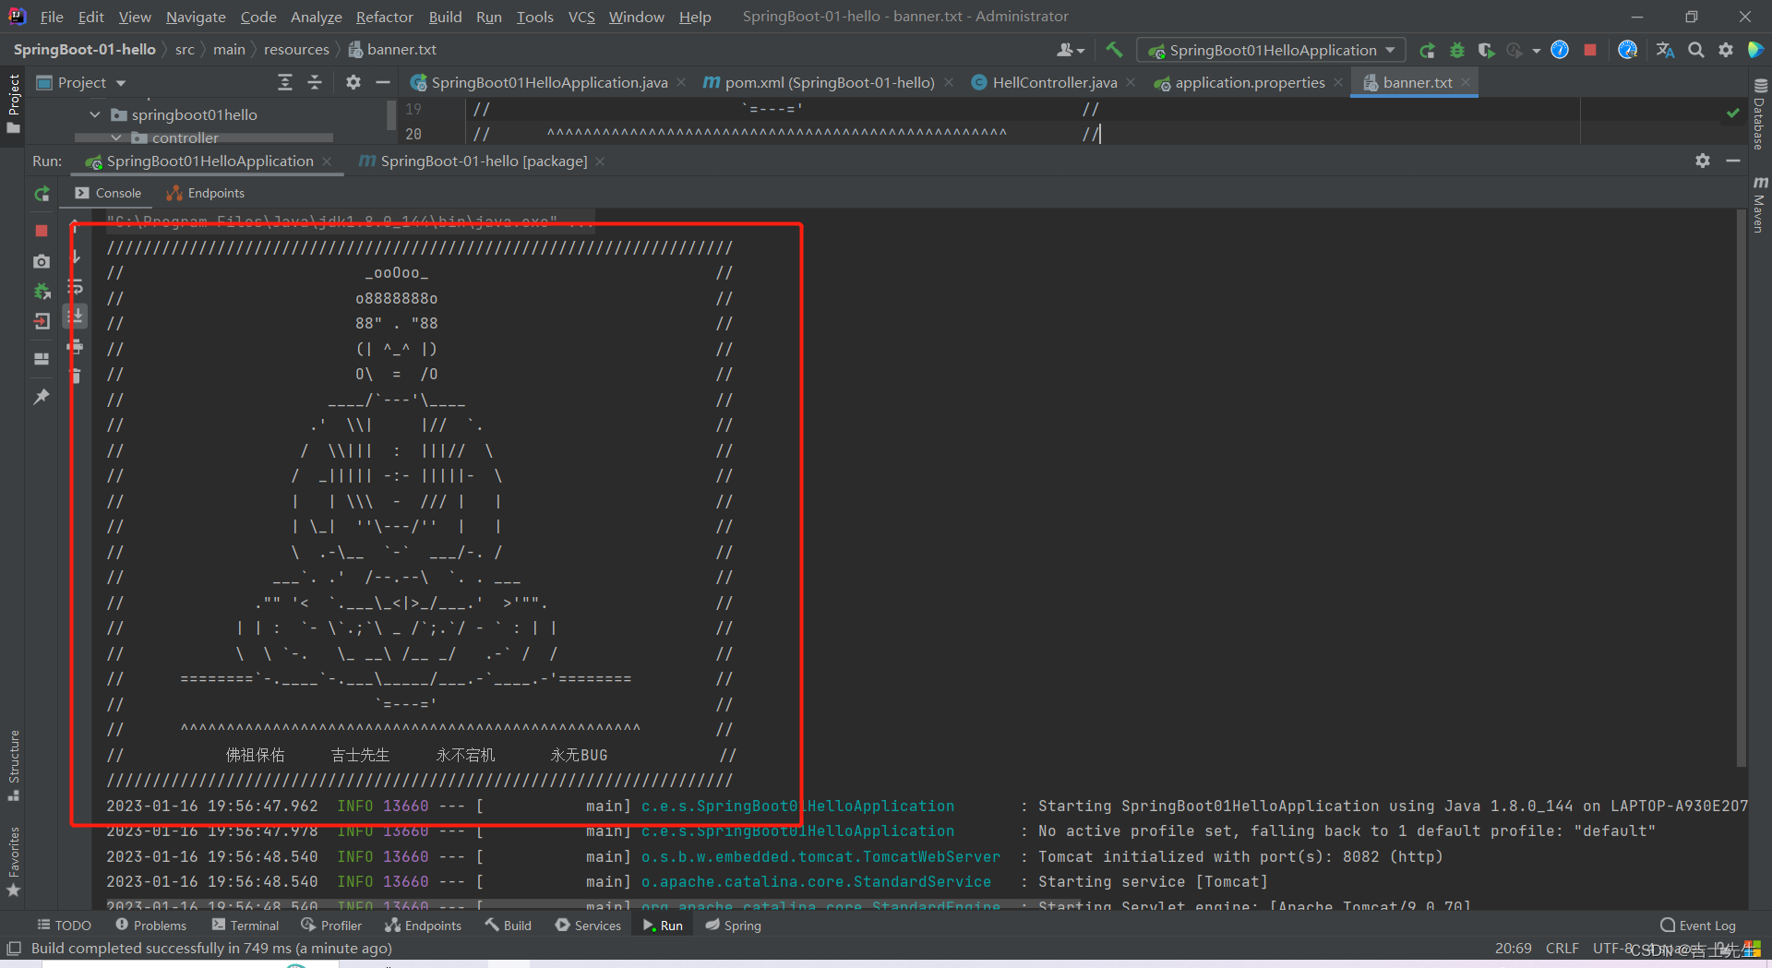
Task: Open the SpringBoot01HelloApplication.java editor tab
Action: (x=548, y=82)
